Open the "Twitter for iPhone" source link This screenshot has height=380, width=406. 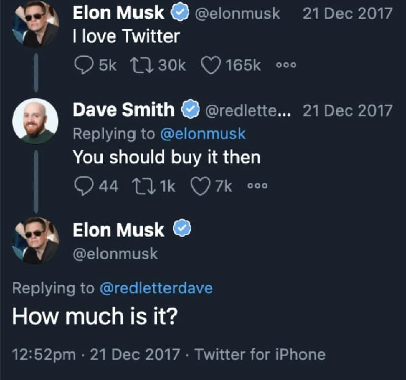[260, 354]
